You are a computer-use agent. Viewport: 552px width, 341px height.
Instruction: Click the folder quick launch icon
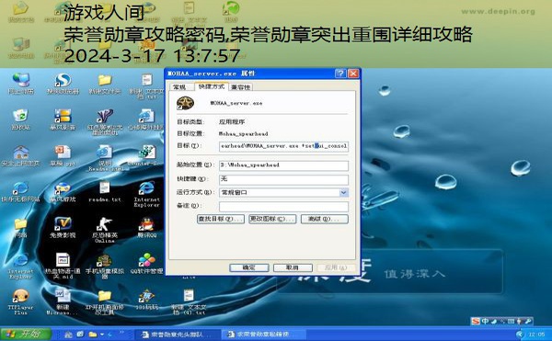click(x=93, y=334)
